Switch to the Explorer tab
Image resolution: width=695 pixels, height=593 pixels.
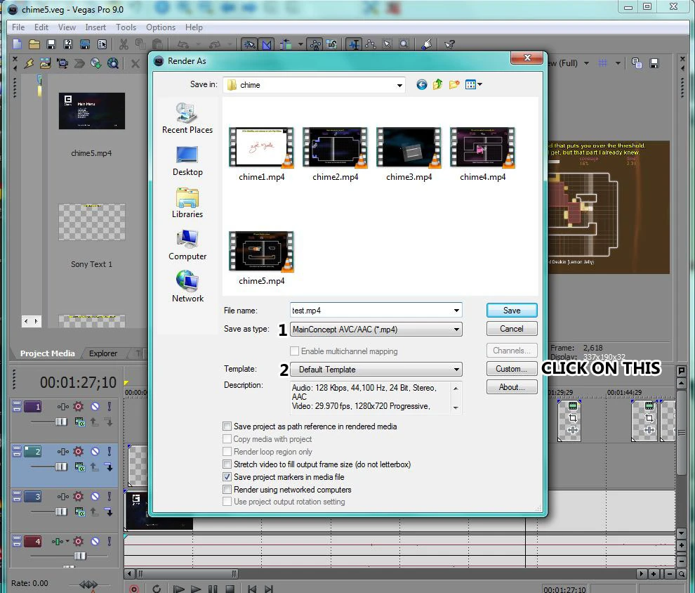coord(103,353)
